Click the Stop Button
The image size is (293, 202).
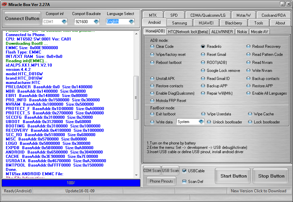[x=270, y=176]
